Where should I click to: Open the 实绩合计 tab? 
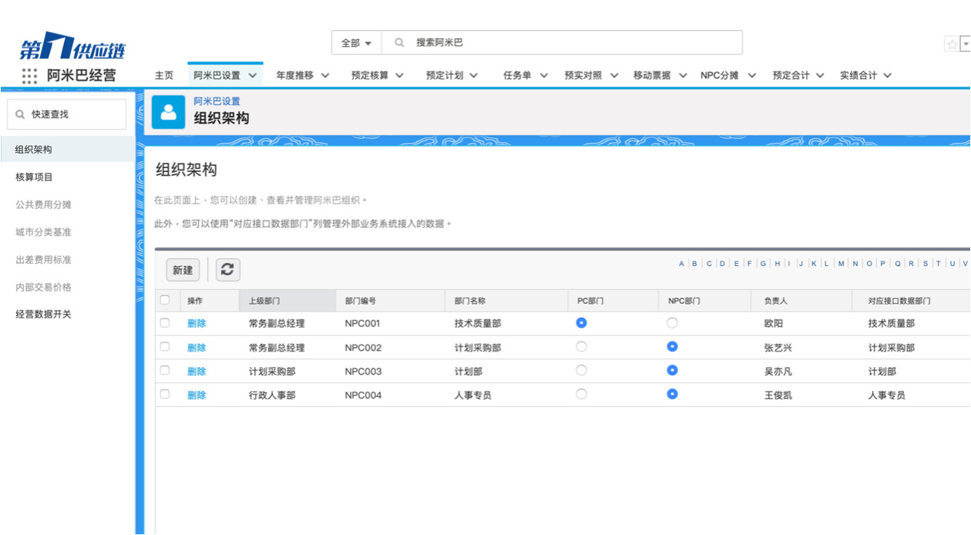coord(858,76)
